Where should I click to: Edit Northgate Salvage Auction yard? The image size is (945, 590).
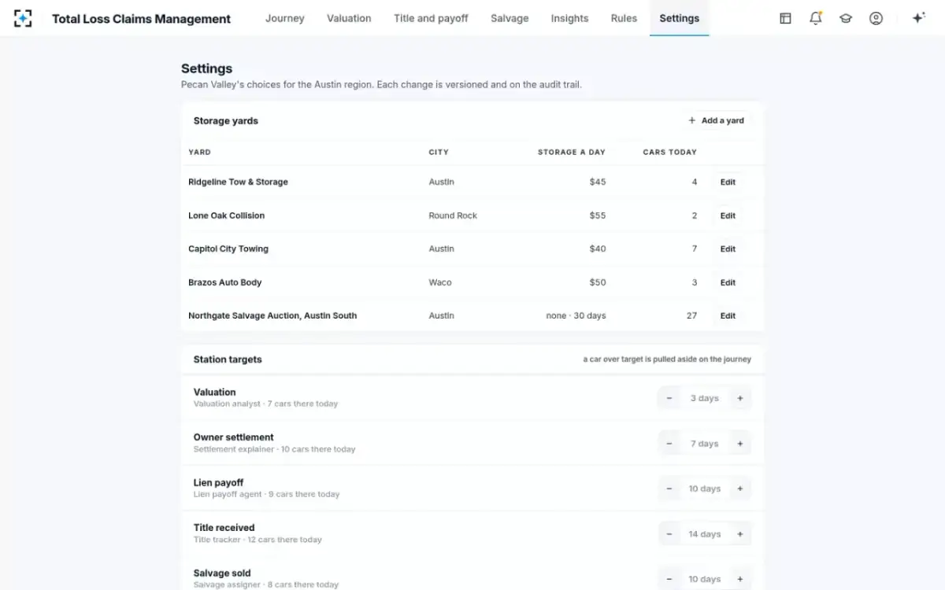tap(728, 315)
